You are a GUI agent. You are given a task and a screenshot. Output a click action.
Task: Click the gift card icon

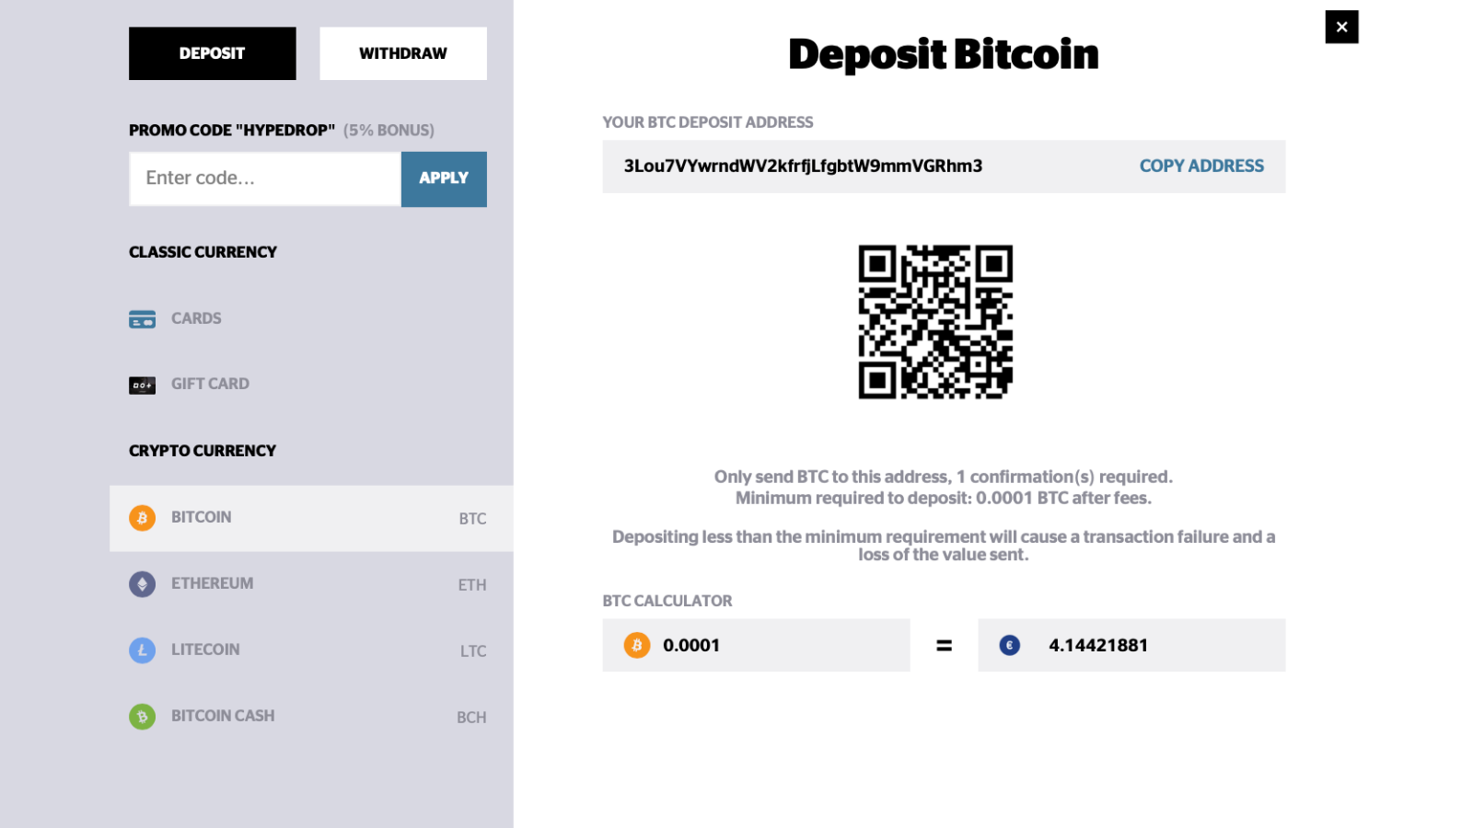(142, 385)
